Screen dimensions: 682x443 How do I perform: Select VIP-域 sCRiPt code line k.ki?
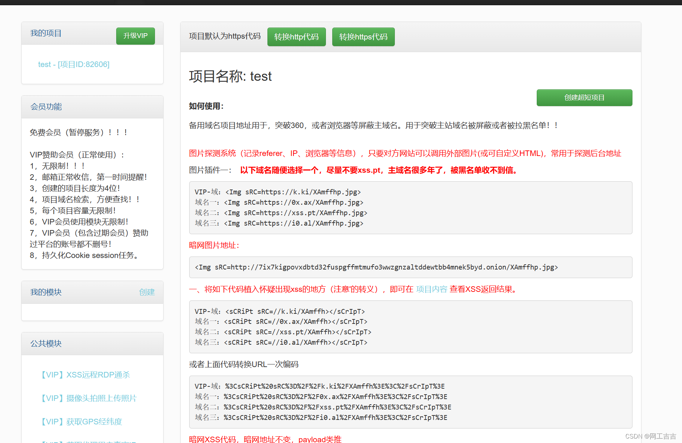pos(280,311)
